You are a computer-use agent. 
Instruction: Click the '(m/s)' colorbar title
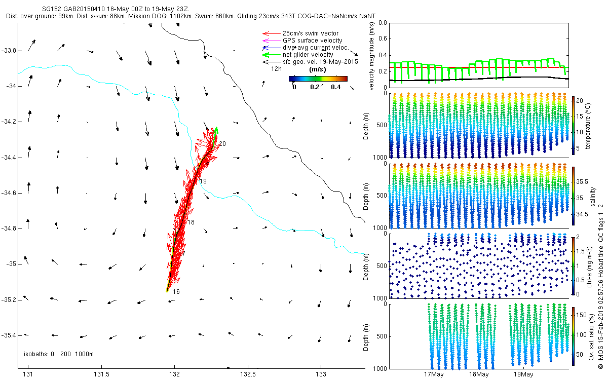[318, 69]
